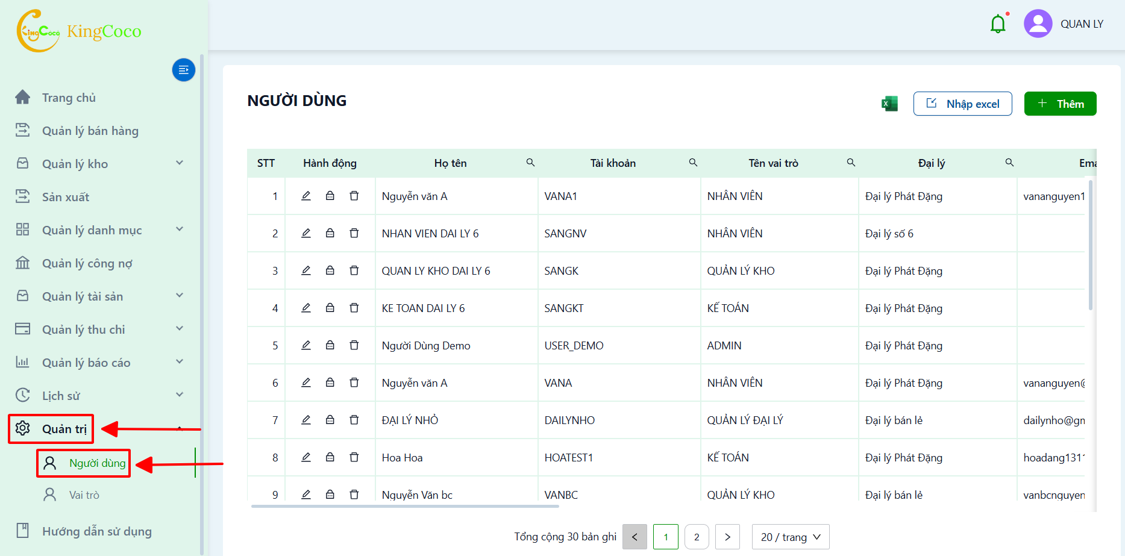Go to the next page arrow
The width and height of the screenshot is (1125, 556).
(x=727, y=537)
